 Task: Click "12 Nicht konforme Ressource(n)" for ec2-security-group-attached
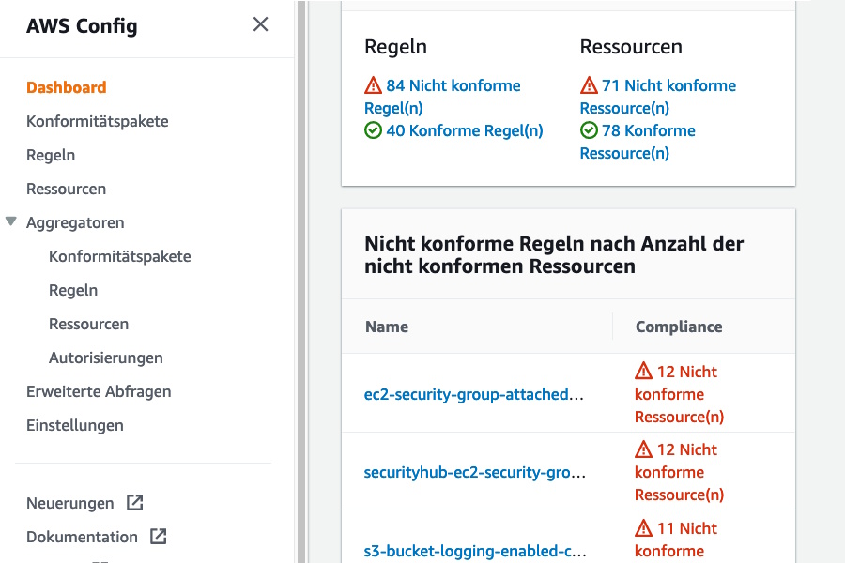(679, 394)
